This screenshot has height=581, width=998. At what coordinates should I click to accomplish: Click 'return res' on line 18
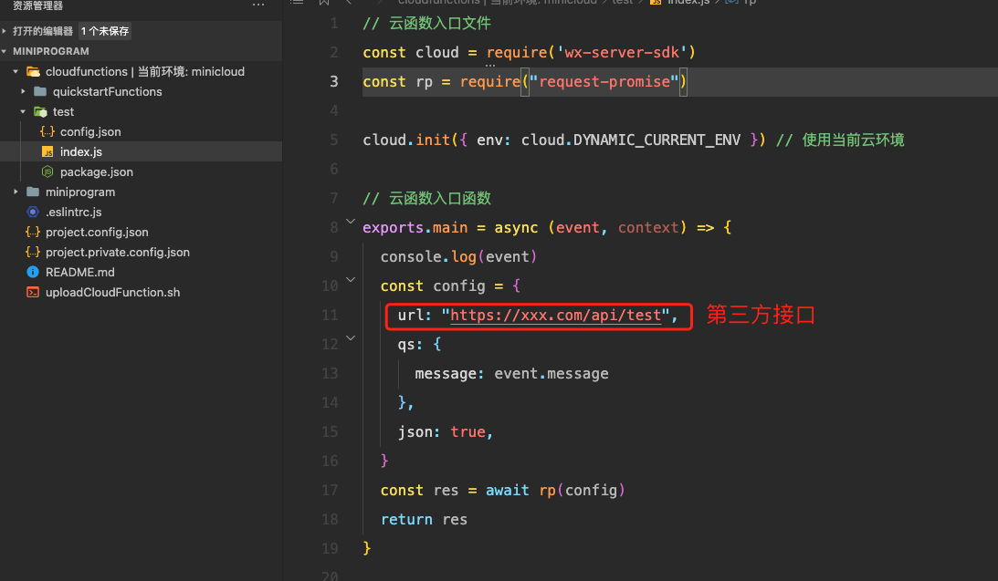point(424,519)
